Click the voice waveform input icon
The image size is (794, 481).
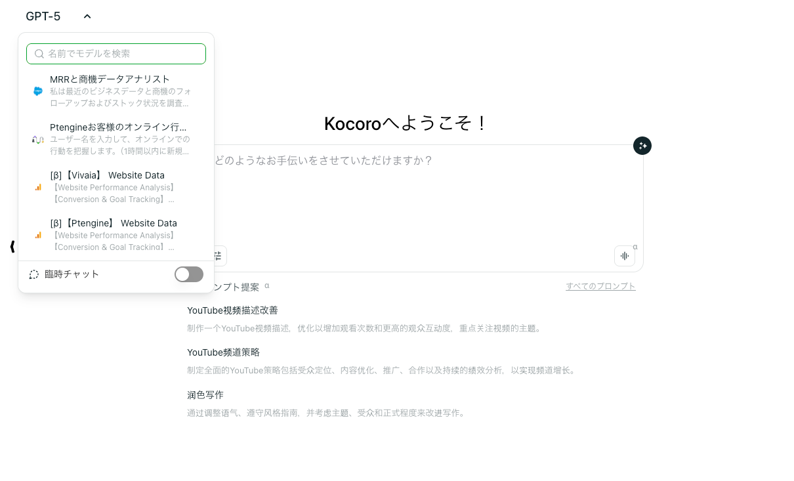[x=625, y=256]
